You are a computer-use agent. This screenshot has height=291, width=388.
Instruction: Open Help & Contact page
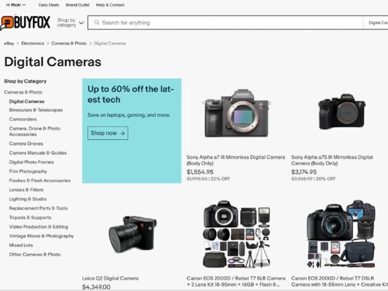point(110,5)
